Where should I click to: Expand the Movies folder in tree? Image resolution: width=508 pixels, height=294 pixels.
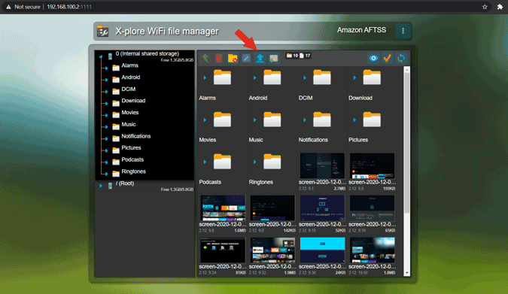[x=106, y=115]
